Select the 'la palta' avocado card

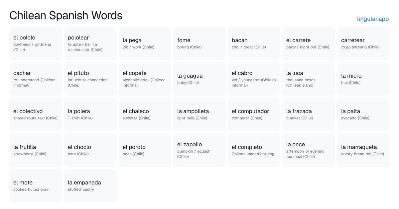pyautogui.click(x=363, y=114)
